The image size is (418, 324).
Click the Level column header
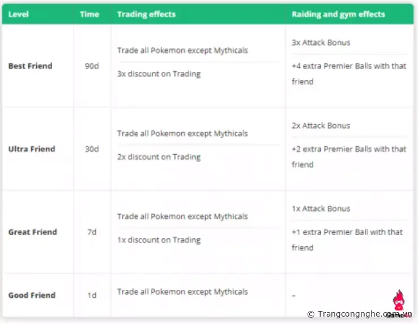(19, 14)
